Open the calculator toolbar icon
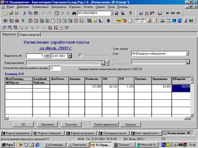198x148 pixels. [141, 13]
